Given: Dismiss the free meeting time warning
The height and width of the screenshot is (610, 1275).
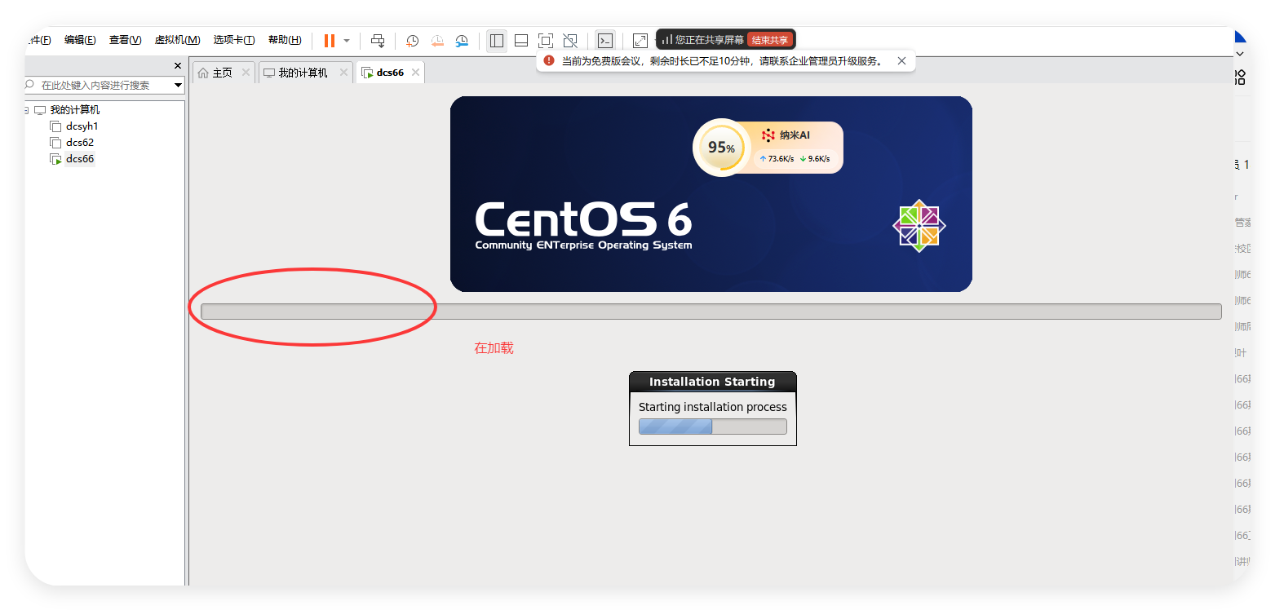Looking at the screenshot, I should tap(901, 61).
